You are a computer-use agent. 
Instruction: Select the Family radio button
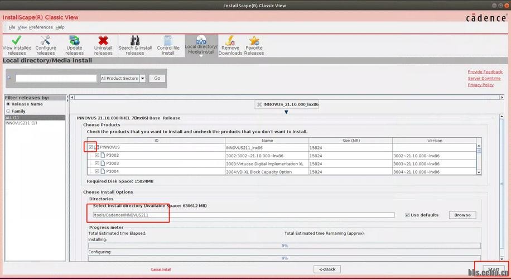coord(8,111)
